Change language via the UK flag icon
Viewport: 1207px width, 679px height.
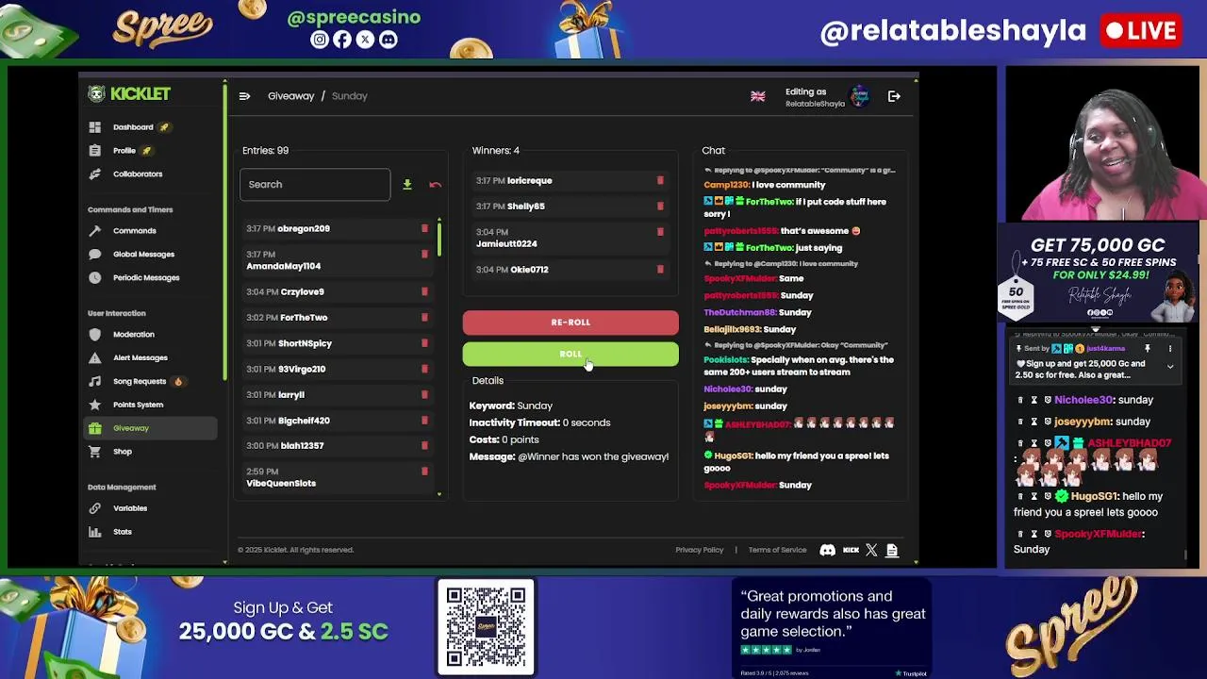pyautogui.click(x=757, y=96)
